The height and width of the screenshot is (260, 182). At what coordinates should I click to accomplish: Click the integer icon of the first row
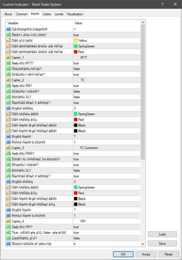[x=8, y=29]
